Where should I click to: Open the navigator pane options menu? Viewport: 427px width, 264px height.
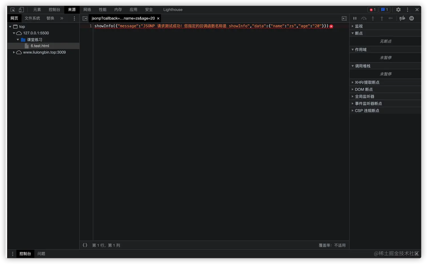point(74,18)
